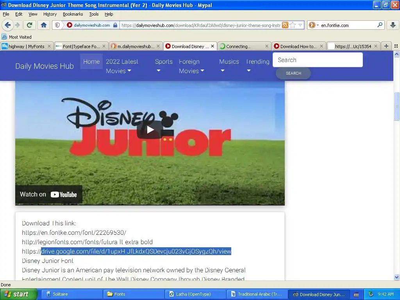Click the address bar URL field
This screenshot has height=300, width=400.
[x=201, y=25]
